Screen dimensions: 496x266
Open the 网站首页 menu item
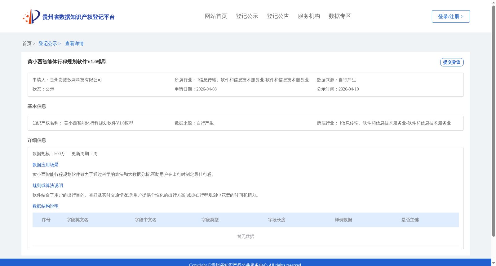pyautogui.click(x=216, y=16)
